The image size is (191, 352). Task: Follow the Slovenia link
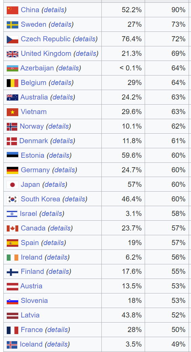[x=34, y=301]
